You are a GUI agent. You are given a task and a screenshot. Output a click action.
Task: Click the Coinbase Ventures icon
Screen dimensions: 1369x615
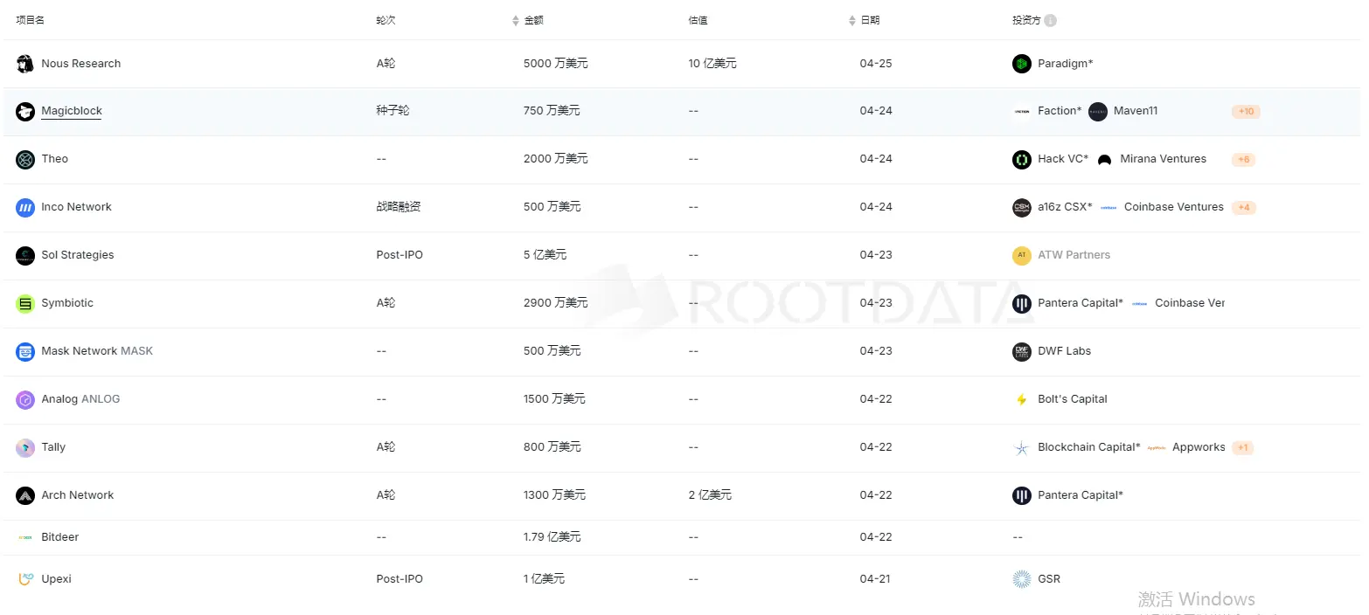[1108, 207]
